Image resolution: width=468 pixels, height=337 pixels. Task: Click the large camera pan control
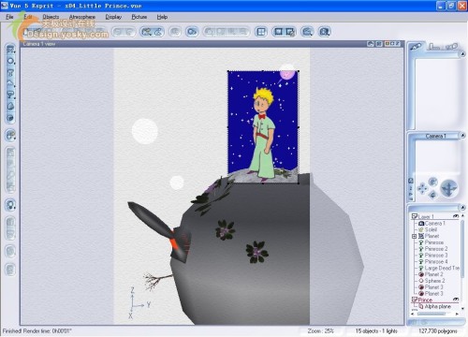[449, 188]
